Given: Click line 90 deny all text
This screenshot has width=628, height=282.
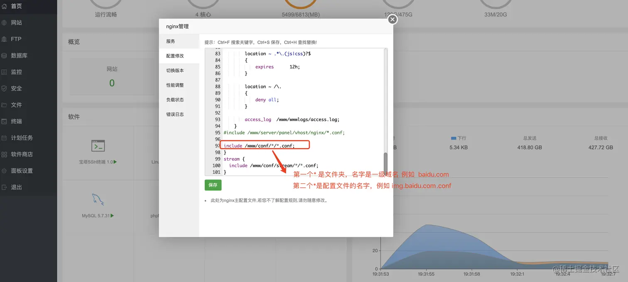Looking at the screenshot, I should 267,100.
